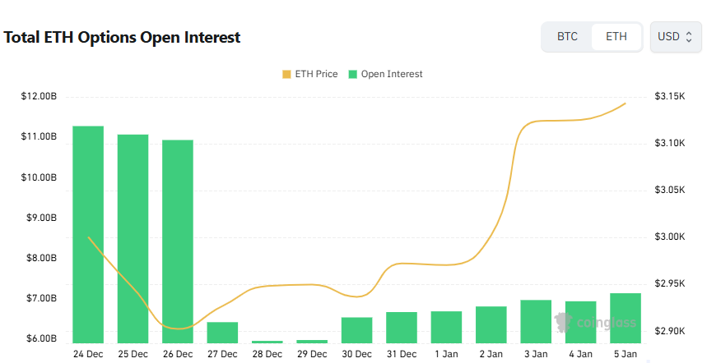
Task: Click the 30 Dec open interest bar
Action: coord(356,330)
